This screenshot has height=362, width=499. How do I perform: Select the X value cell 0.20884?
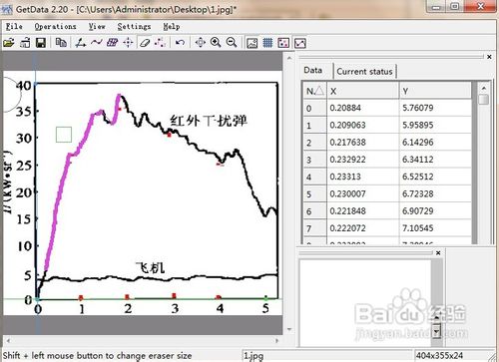(x=363, y=108)
